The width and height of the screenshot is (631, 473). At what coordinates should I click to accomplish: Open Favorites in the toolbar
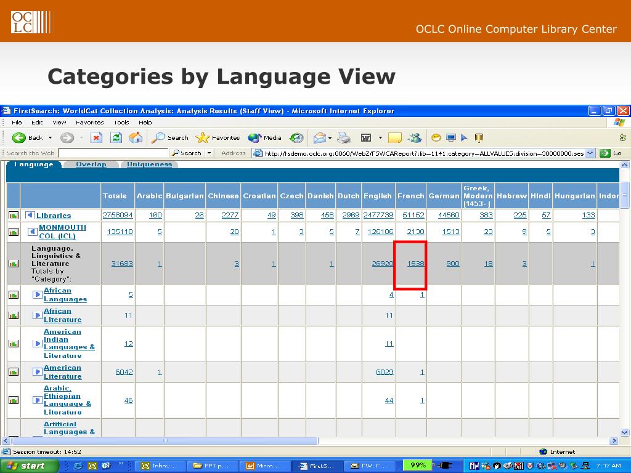pyautogui.click(x=218, y=138)
